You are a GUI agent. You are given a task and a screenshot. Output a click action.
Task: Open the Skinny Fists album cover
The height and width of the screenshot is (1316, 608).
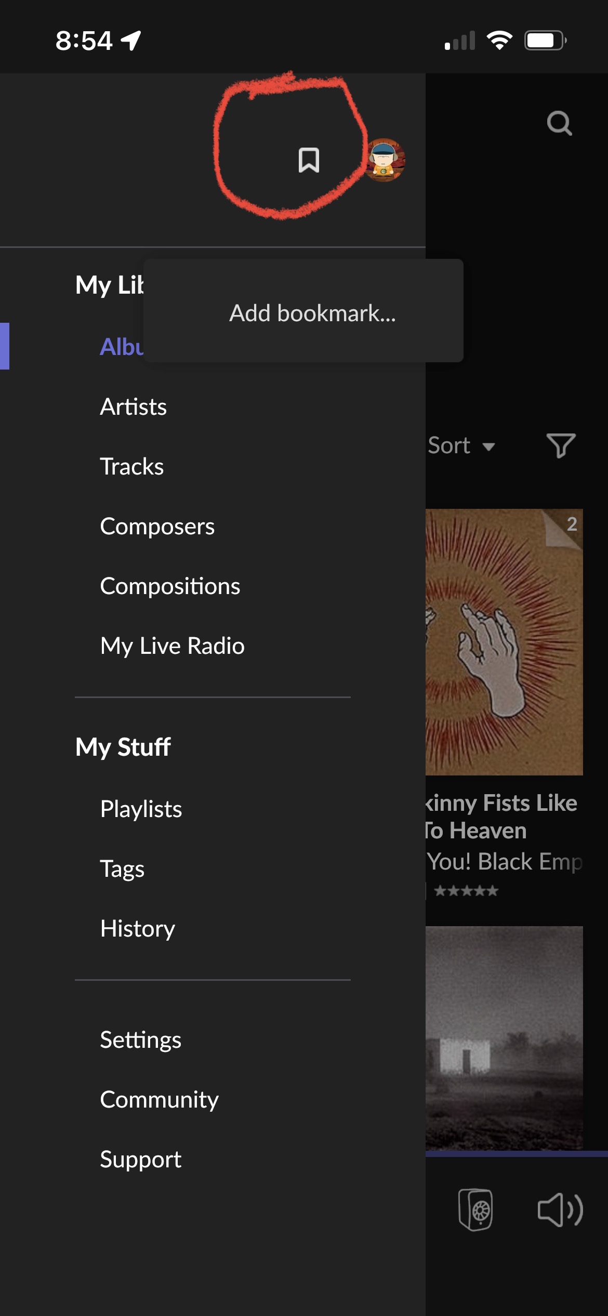tap(504, 642)
